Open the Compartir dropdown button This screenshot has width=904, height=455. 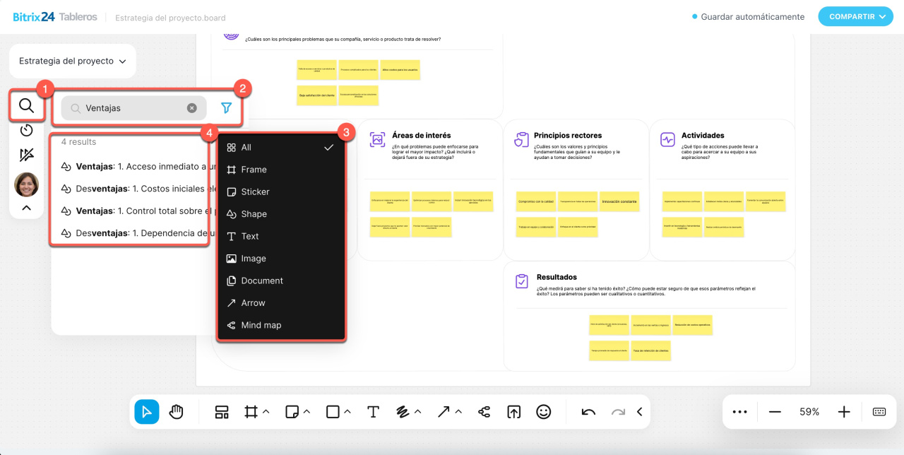click(855, 17)
